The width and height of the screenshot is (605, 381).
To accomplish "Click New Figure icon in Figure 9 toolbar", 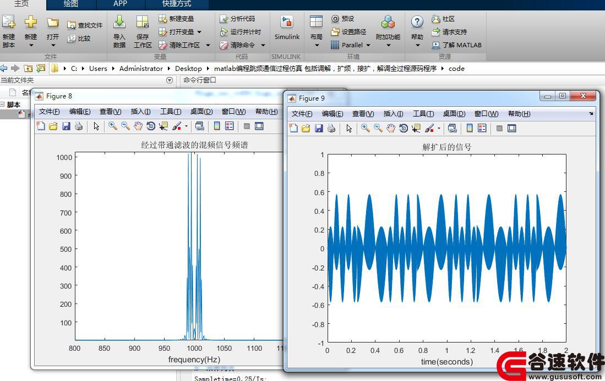I will [x=293, y=128].
